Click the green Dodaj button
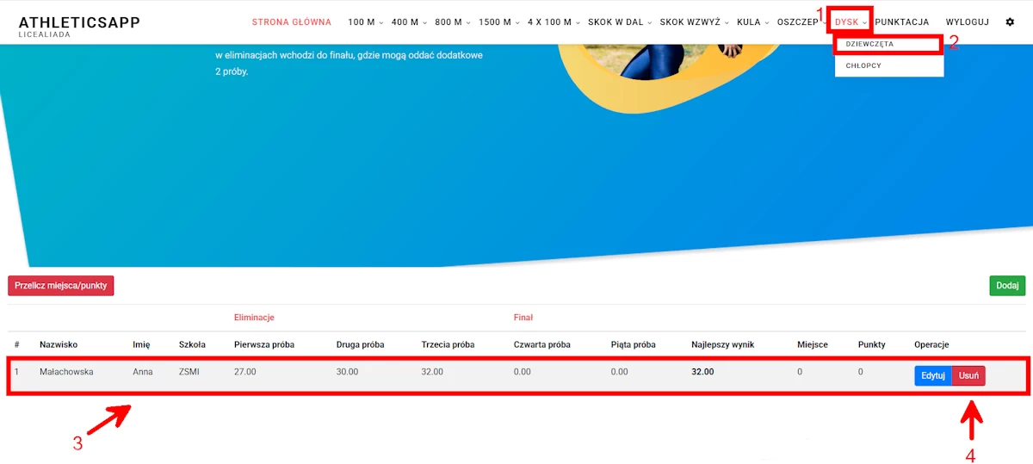The image size is (1033, 464). (x=1007, y=286)
